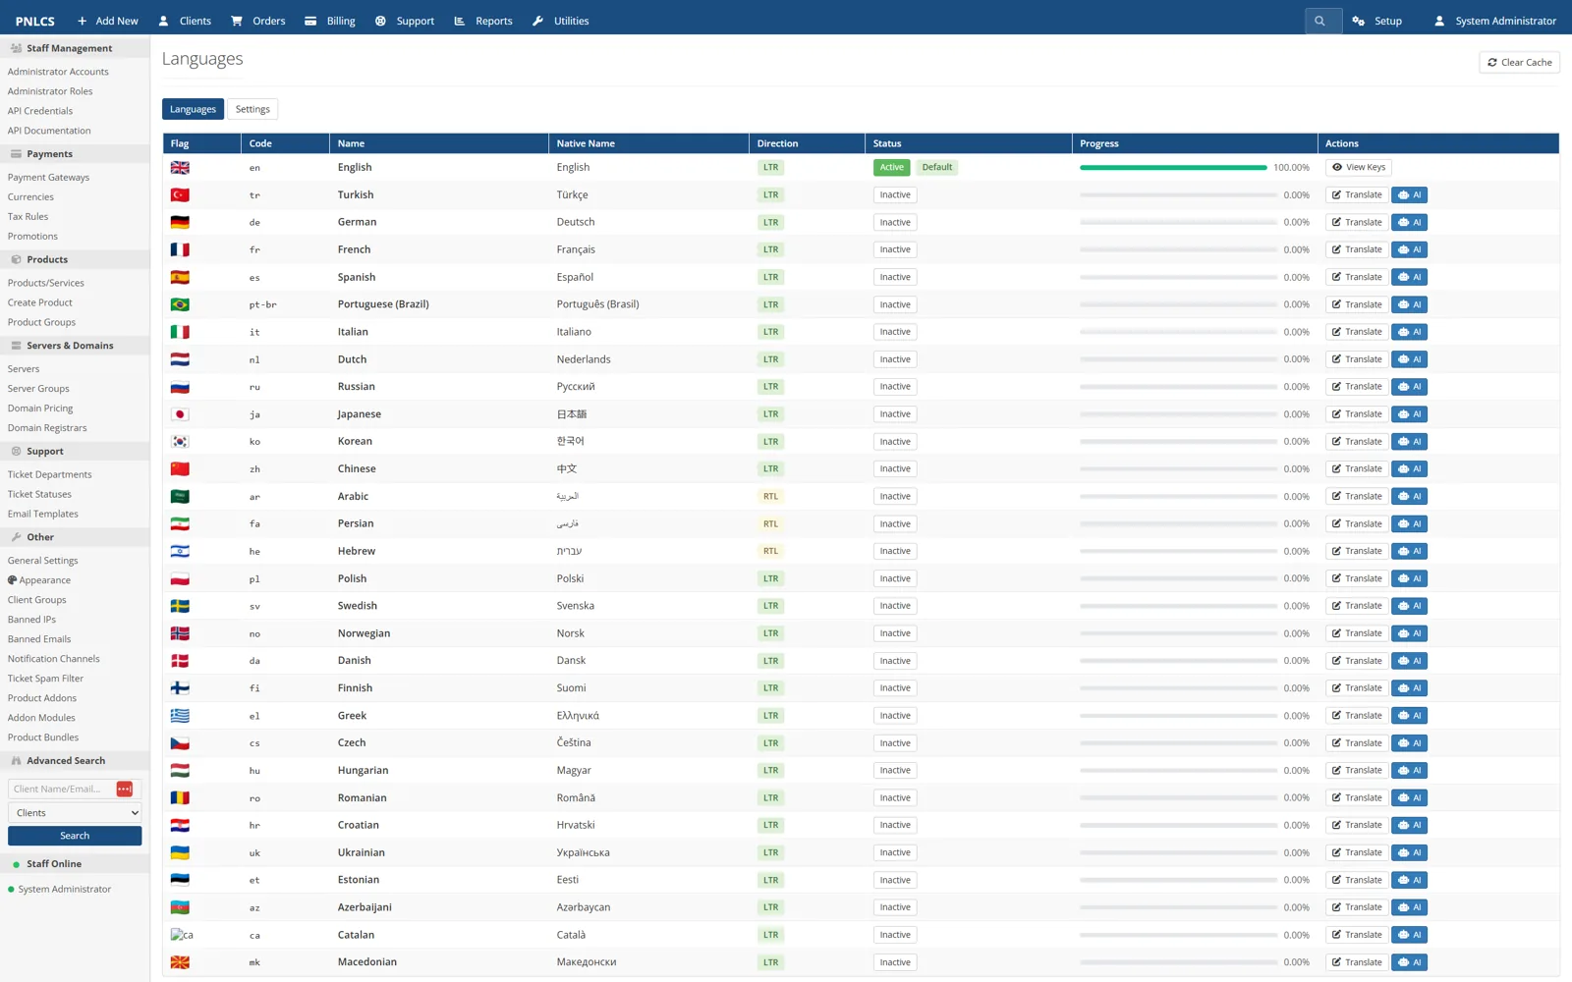Go to the PNLCS home logo

point(35,21)
